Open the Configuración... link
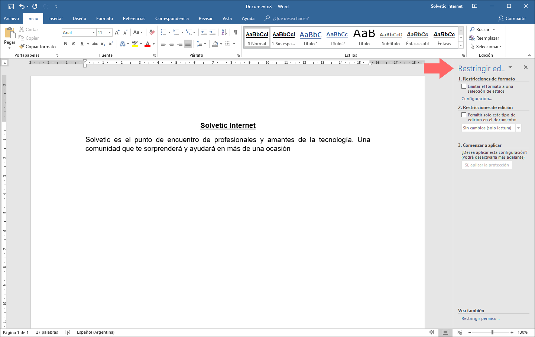 [477, 99]
